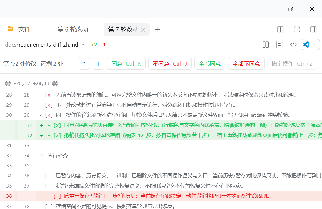
Task: Jump to previous change with up arrow
Action: pyautogui.click(x=84, y=64)
